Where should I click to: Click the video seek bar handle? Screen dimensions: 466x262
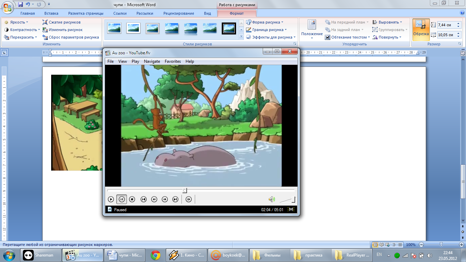(185, 190)
